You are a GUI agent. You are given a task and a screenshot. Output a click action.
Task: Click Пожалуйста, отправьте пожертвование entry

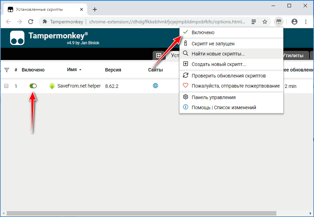point(231,86)
